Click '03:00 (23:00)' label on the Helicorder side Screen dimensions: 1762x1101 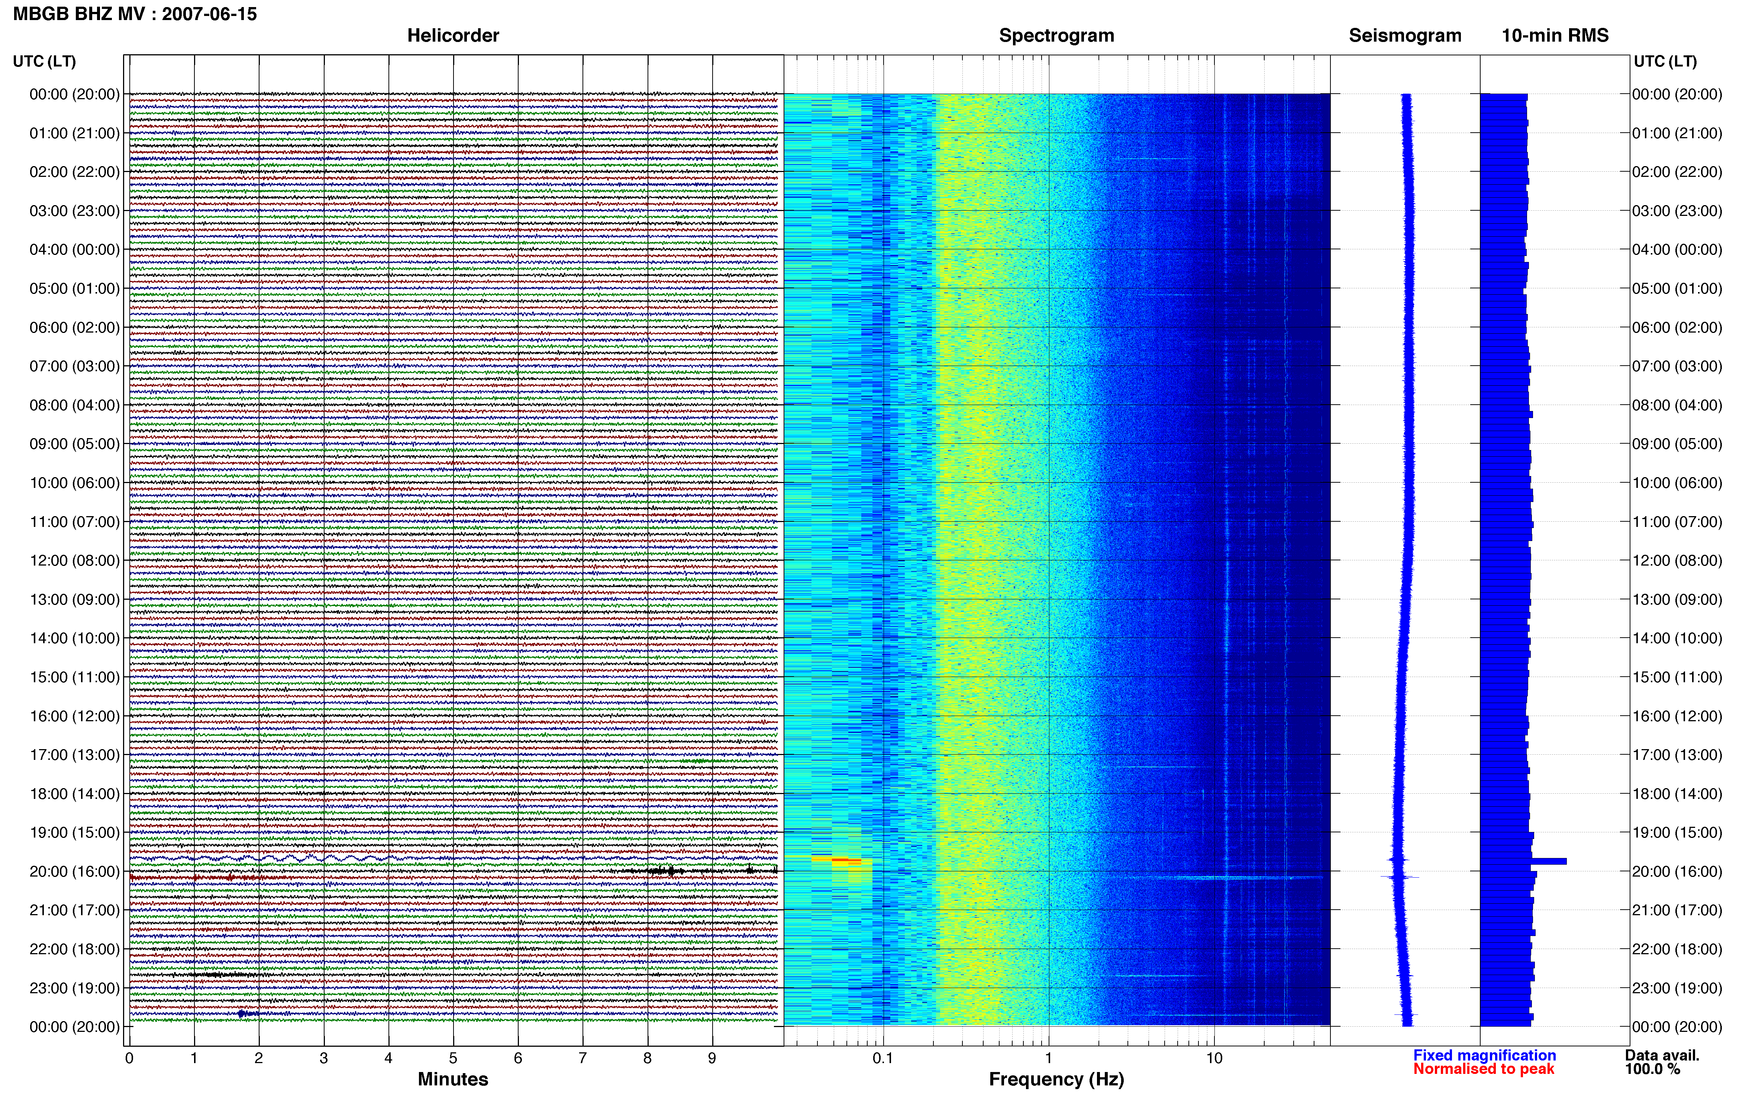point(74,211)
